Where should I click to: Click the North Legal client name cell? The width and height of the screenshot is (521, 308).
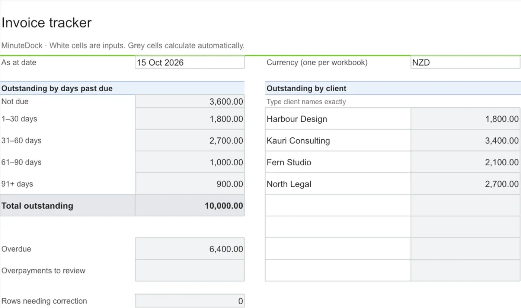(338, 184)
